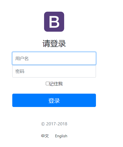Viewport: 123px width, 147px height.
Task: Click inside the highlighted 用户名 box
Action: click(54, 58)
